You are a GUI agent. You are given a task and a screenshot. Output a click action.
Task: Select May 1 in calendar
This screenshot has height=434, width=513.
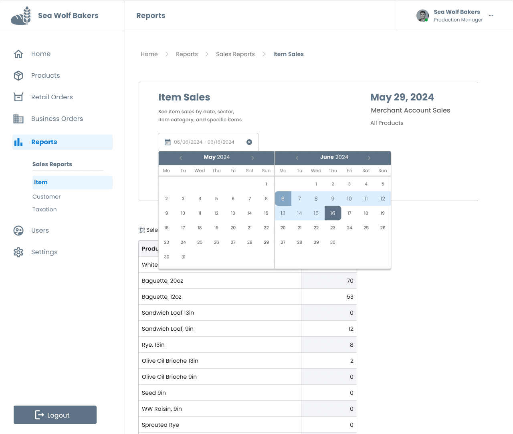[266, 184]
